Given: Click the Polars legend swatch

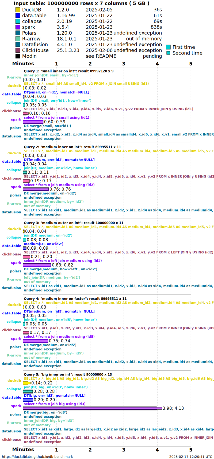Looking at the screenshot, I should pos(18,33).
